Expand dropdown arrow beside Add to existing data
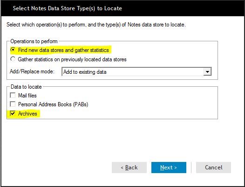245x187 pixels. 207,72
